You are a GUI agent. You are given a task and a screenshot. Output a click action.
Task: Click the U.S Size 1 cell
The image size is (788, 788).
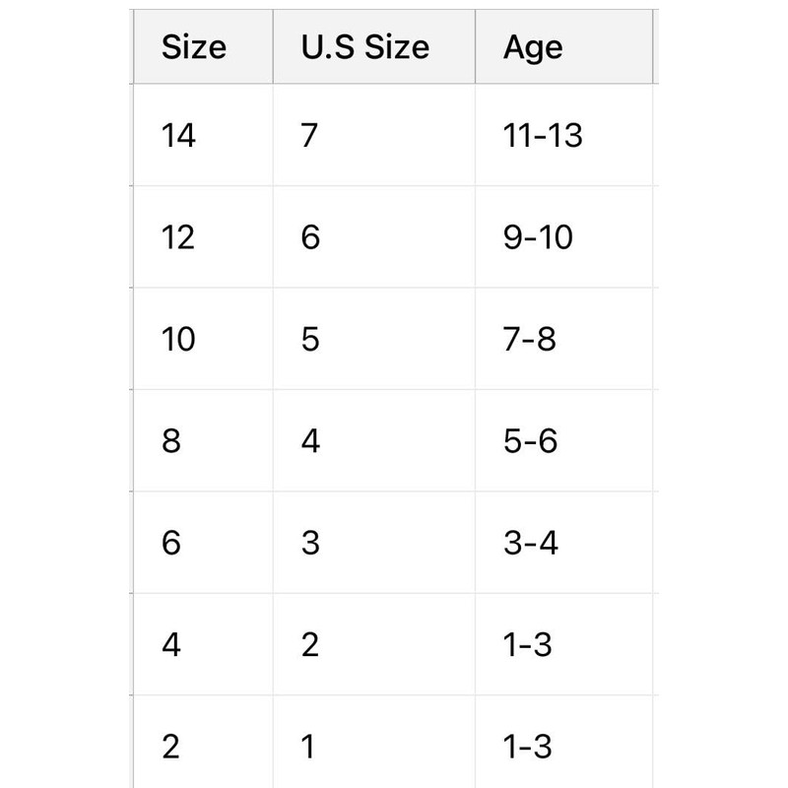309,747
